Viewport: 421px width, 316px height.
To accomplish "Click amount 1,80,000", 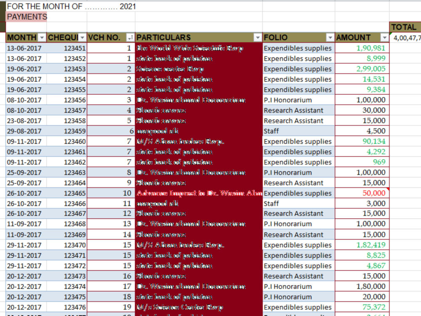I will (x=371, y=287).
